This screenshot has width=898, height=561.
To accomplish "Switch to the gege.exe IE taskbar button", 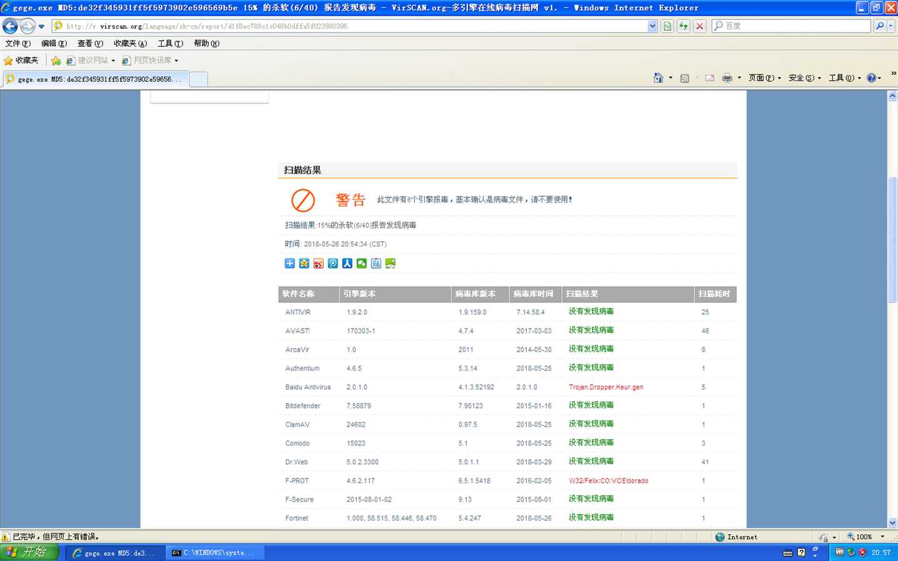I will [x=114, y=553].
